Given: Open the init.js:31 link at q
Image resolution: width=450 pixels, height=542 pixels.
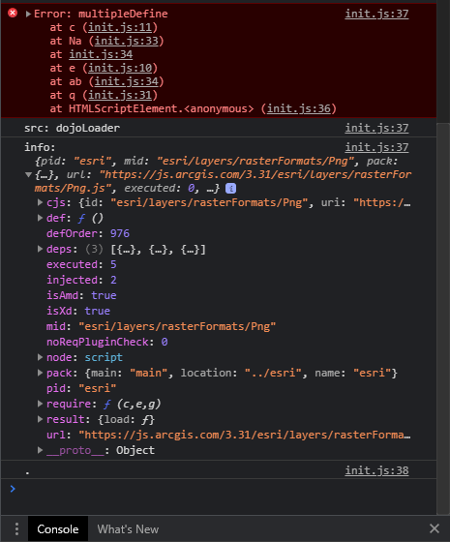Looking at the screenshot, I should [x=120, y=95].
